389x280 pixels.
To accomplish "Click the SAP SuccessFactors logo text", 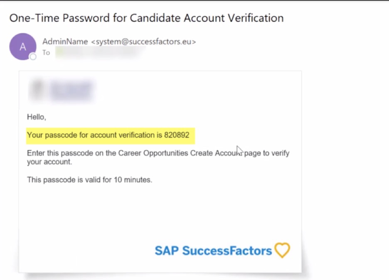I will 213,251.
